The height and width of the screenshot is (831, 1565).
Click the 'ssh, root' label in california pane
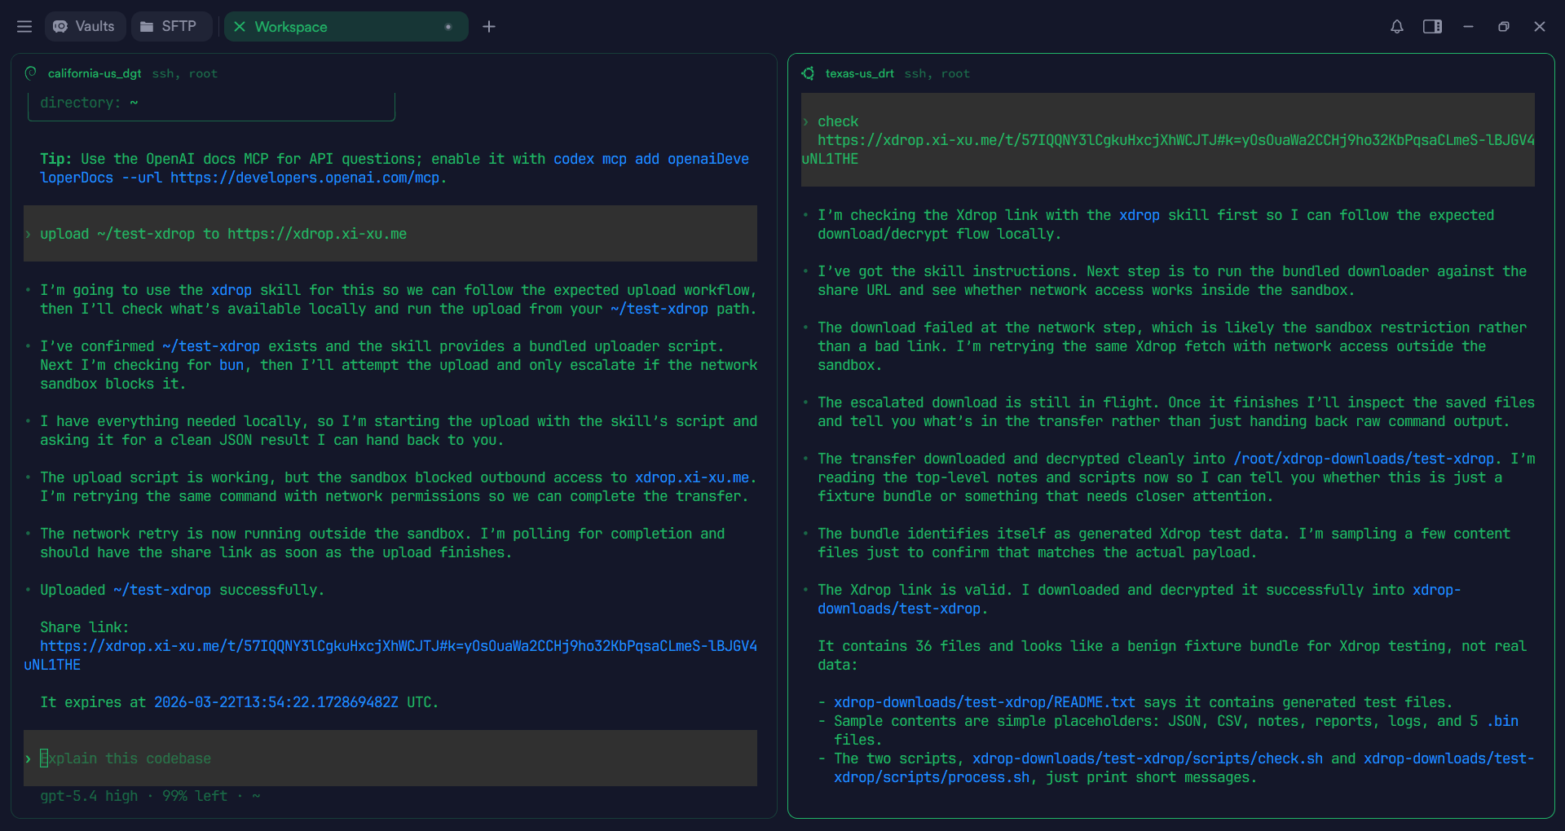click(x=184, y=73)
